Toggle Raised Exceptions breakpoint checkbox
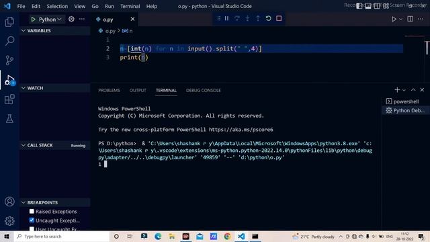Viewport: 430px width, 242px height. pyautogui.click(x=32, y=211)
